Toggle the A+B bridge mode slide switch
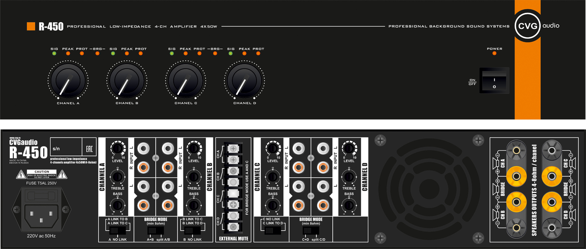The width and height of the screenshot is (586, 249). pos(156,231)
